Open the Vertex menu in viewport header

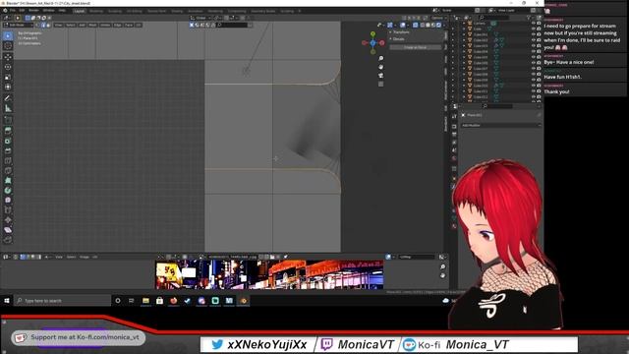pos(105,25)
